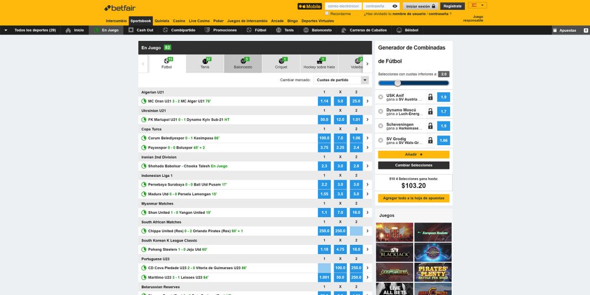The height and width of the screenshot is (295, 590).
Task: Open the Apuestas bet slip icon
Action: click(555, 30)
